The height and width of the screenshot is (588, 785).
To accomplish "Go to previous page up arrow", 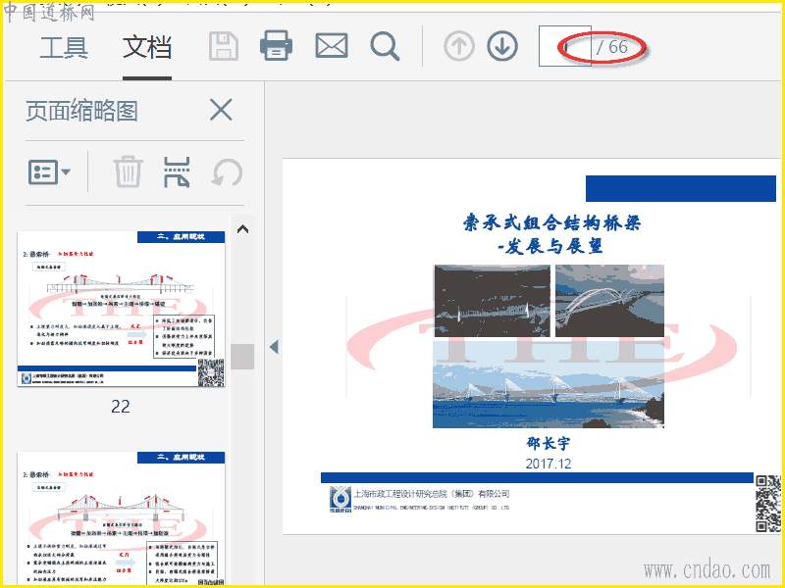I will pyautogui.click(x=458, y=46).
